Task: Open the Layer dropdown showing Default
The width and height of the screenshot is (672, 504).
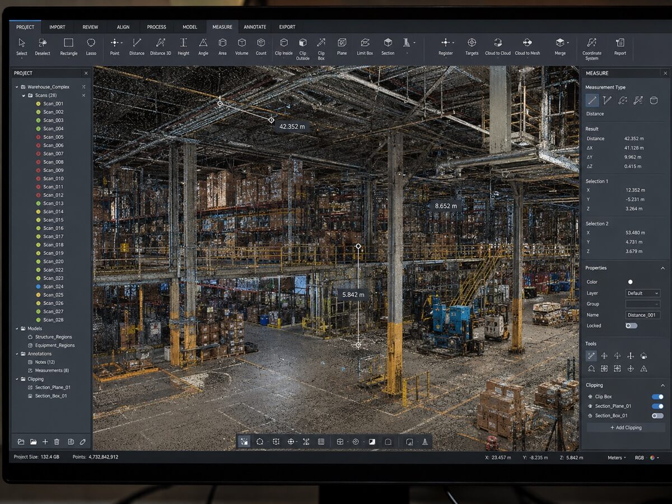Action: 642,293
